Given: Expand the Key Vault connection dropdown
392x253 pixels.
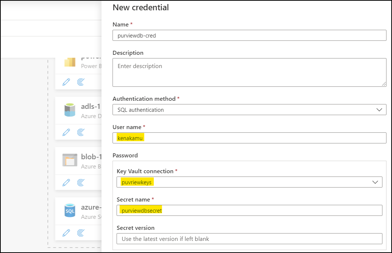Looking at the screenshot, I should point(249,182).
